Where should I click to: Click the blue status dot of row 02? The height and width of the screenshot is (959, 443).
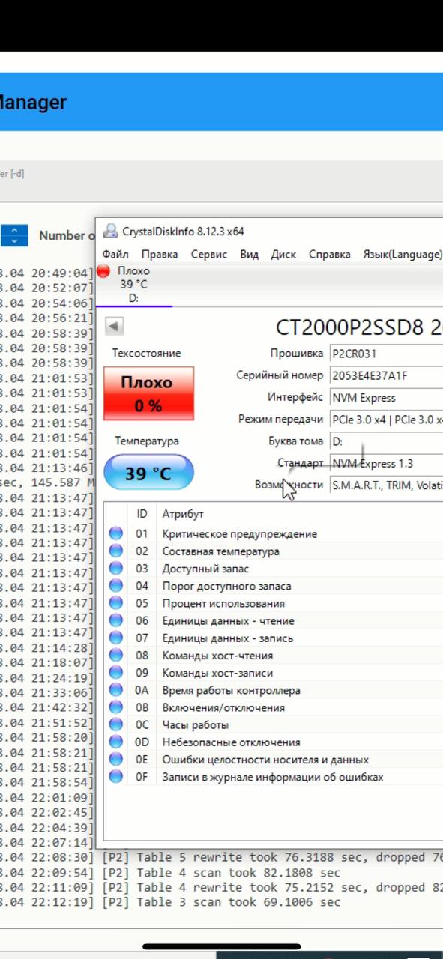coord(116,551)
